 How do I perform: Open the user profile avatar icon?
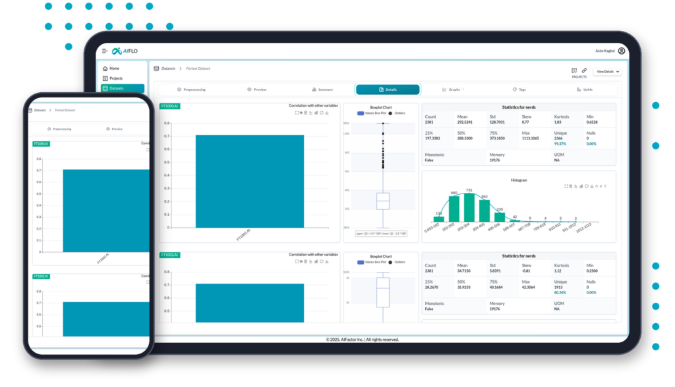tap(622, 51)
